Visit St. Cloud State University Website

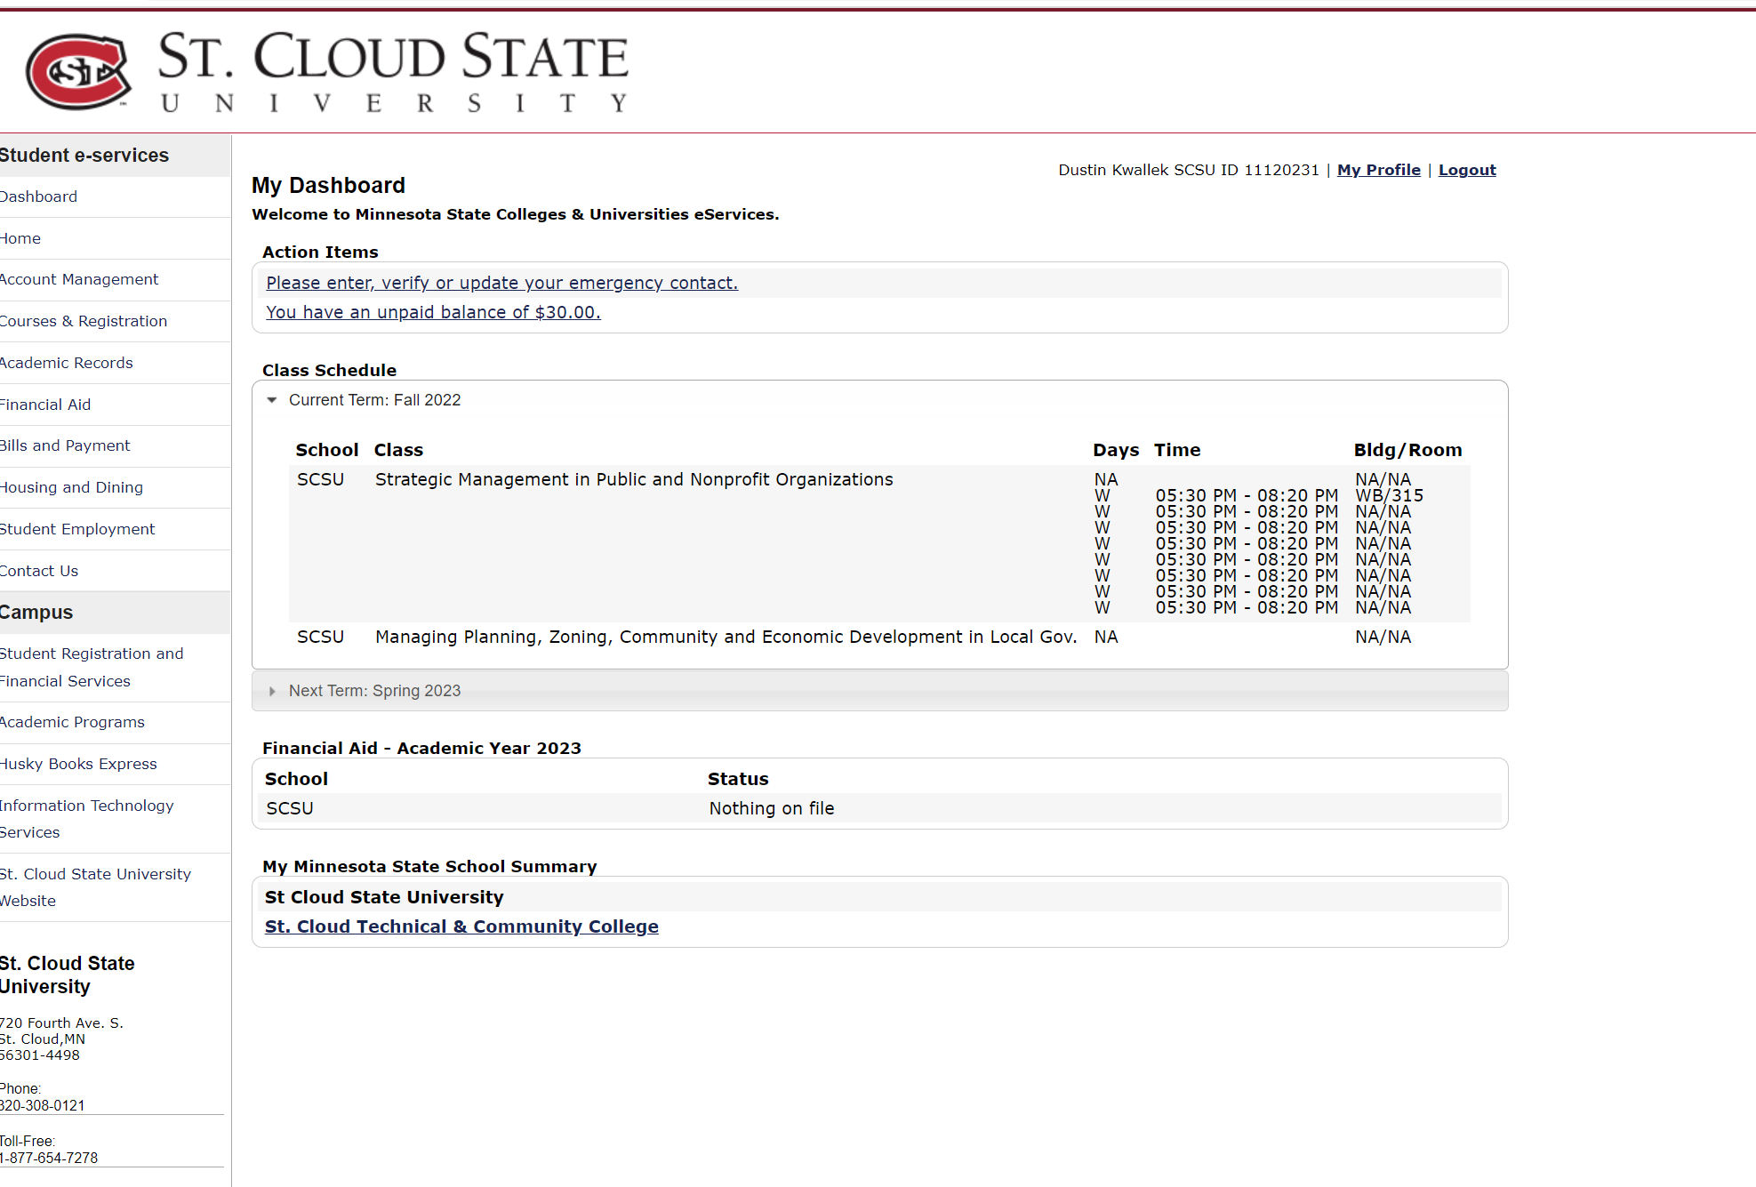[95, 886]
